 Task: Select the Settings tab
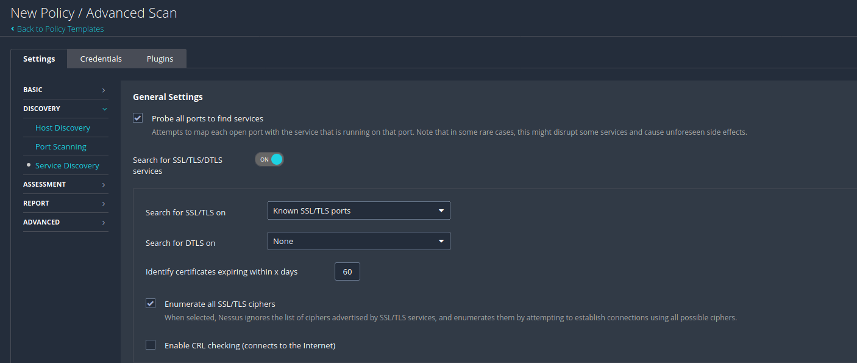click(39, 59)
